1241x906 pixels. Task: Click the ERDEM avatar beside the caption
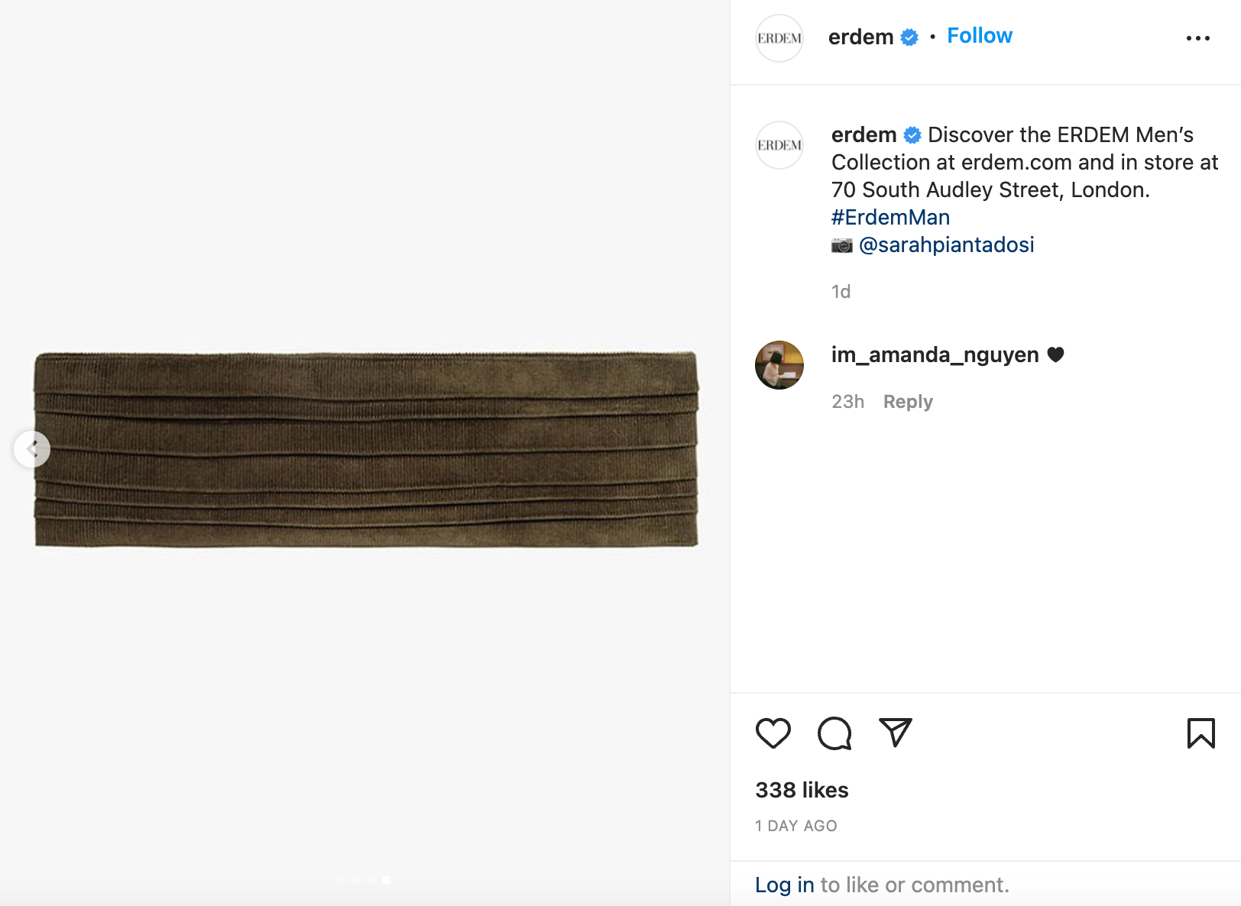[x=779, y=145]
